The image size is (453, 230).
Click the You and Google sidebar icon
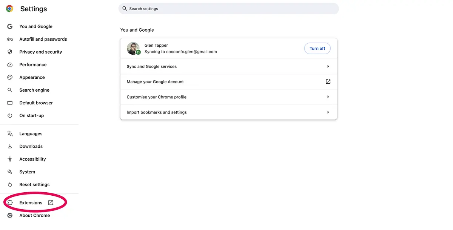pos(9,26)
